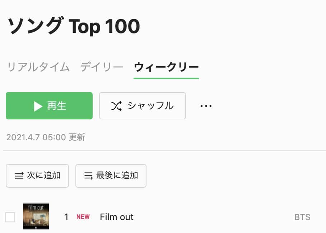Screen dimensions: 326x233
Task: Open the three-dot more options menu
Action: pos(206,106)
